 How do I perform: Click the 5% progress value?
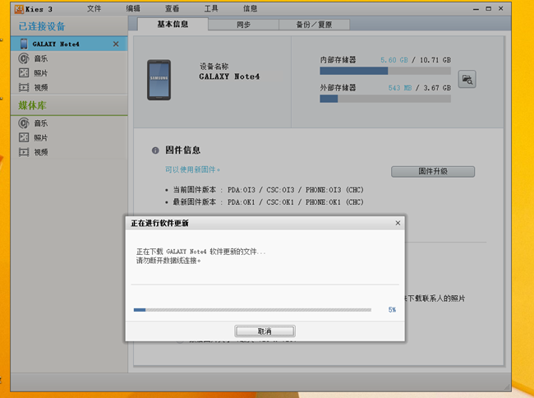tap(392, 310)
